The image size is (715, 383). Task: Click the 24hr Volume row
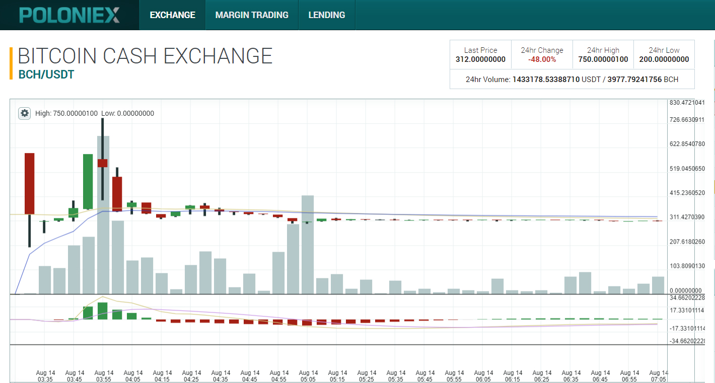[572, 80]
